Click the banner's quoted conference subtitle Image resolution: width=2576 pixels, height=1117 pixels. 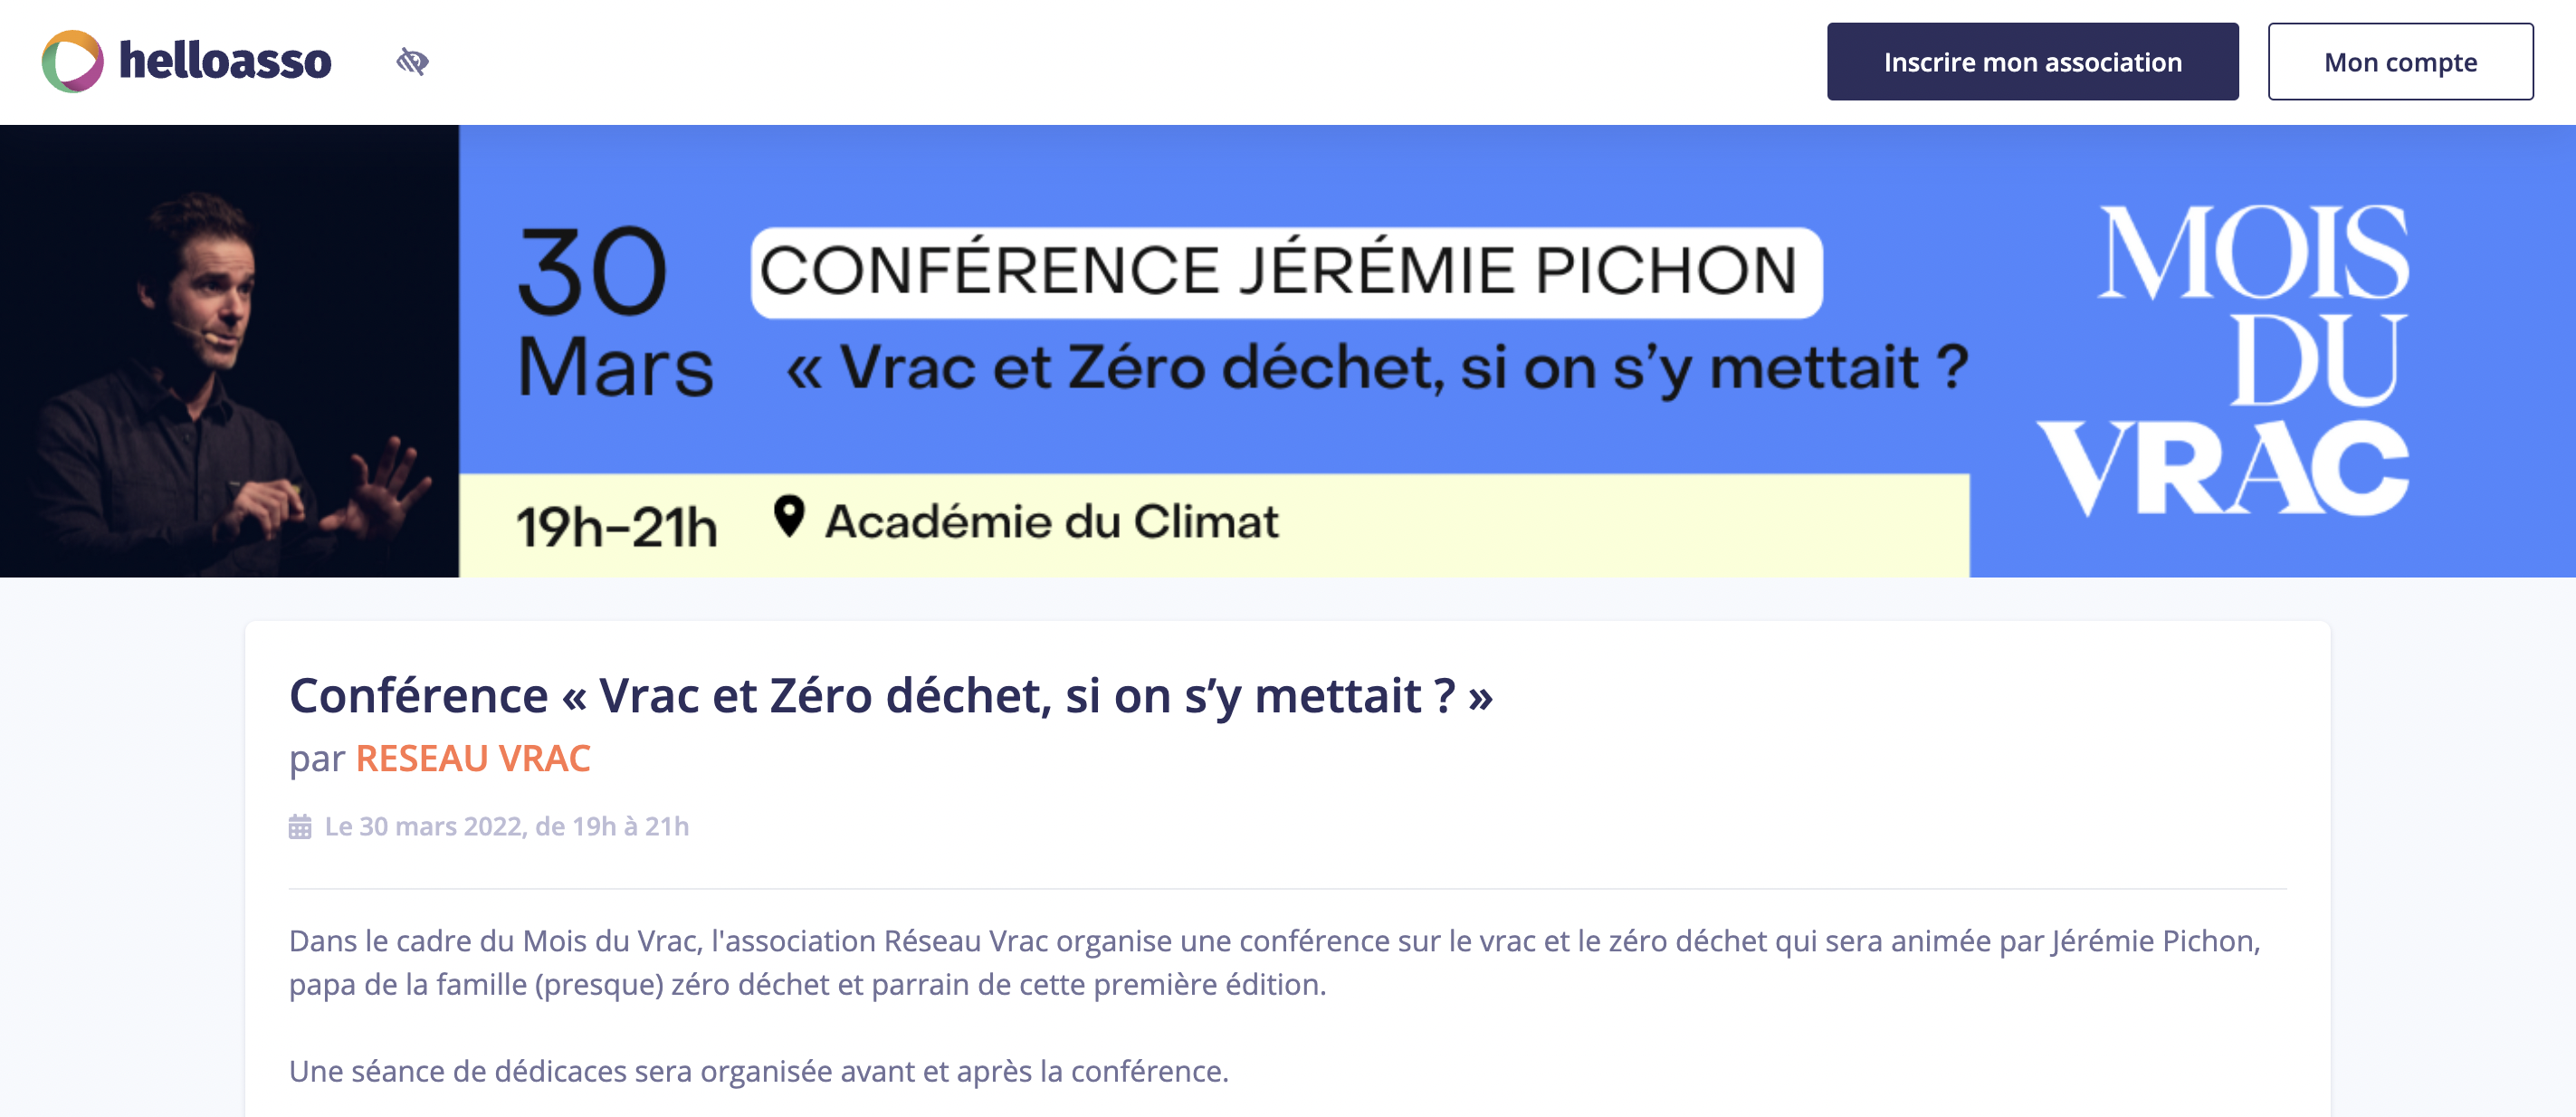click(x=1376, y=368)
